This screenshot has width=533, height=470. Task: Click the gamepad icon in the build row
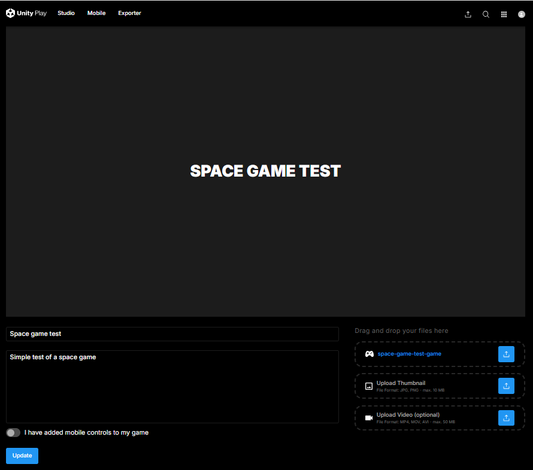tap(370, 354)
